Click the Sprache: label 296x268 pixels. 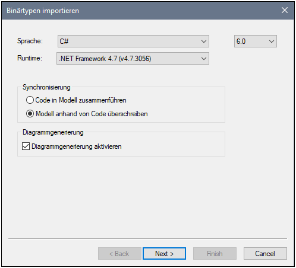tap(30, 41)
